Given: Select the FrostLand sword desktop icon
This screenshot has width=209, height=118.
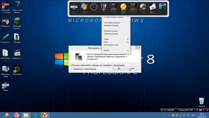Looking at the screenshot, I should pos(6,38).
